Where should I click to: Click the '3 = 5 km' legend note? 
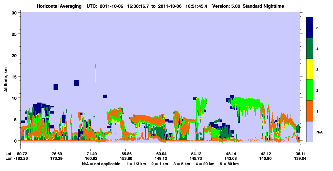pos(182,164)
